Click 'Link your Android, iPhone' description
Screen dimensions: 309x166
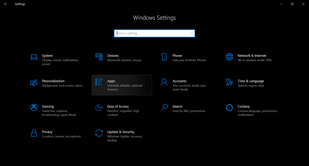coord(189,60)
